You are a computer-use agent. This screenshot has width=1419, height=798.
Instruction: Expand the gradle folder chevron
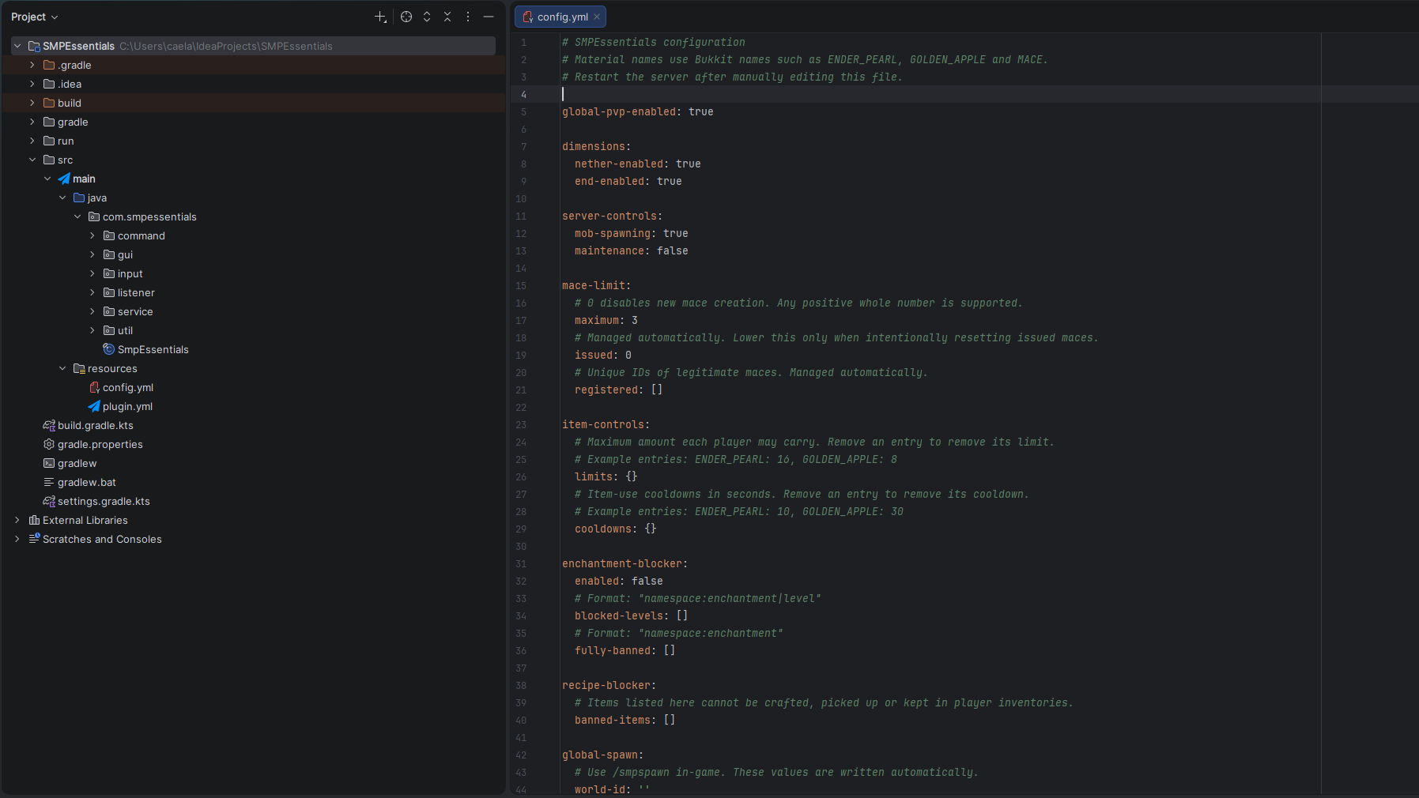pos(32,122)
